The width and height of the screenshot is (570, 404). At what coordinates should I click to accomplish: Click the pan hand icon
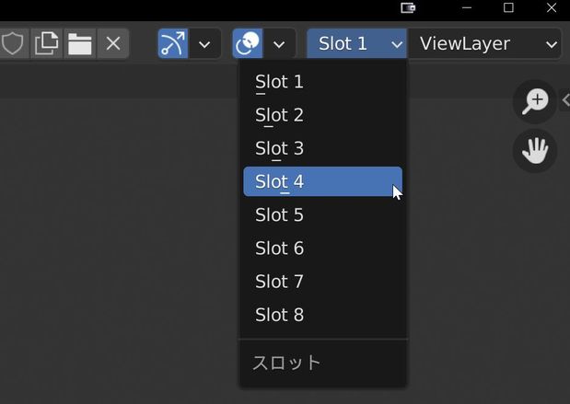tap(535, 150)
